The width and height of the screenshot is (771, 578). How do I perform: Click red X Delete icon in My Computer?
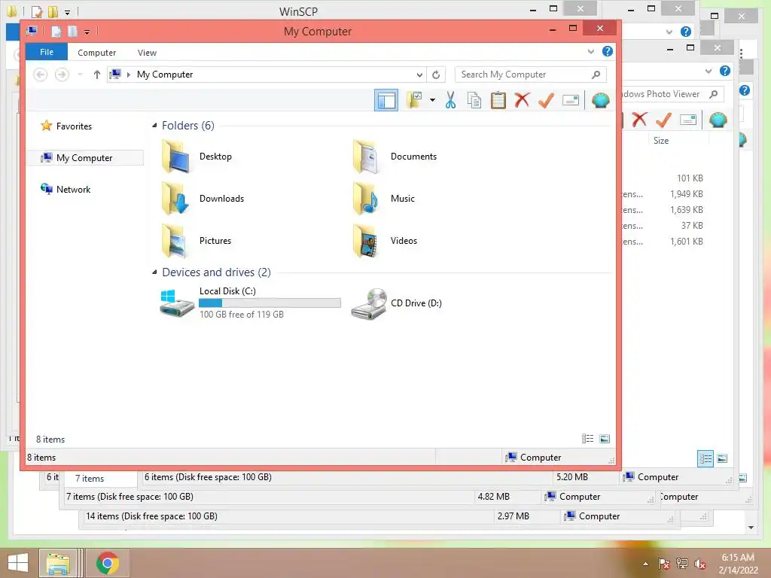pyautogui.click(x=522, y=100)
